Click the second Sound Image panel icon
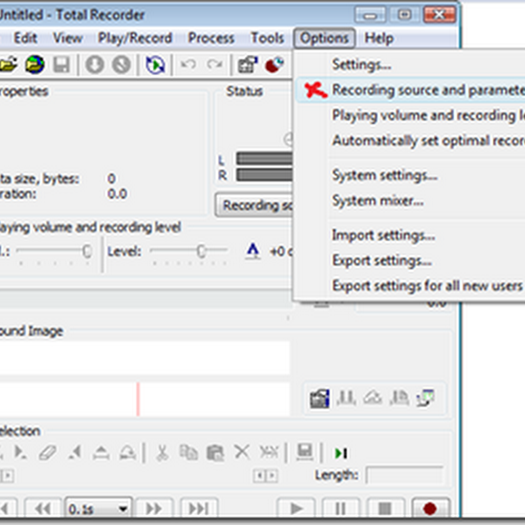Viewport: 525px width, 525px height. point(346,398)
